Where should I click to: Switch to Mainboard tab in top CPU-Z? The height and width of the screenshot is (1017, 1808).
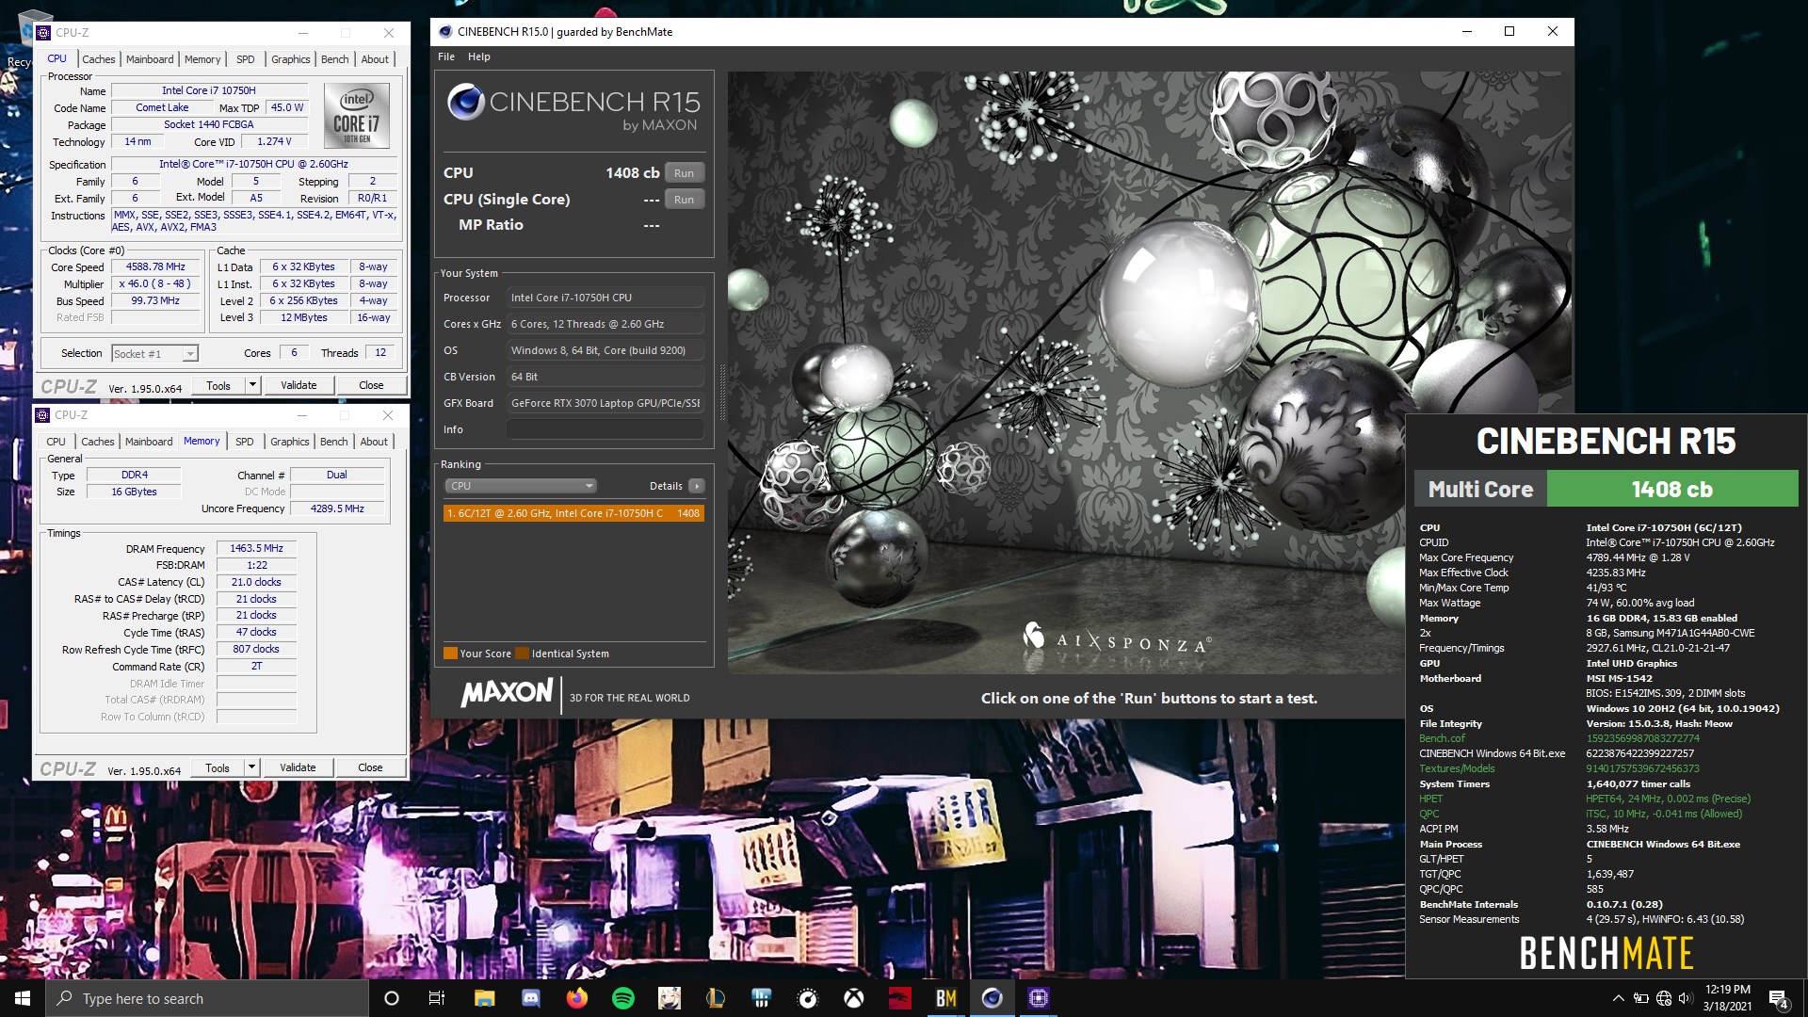click(150, 58)
